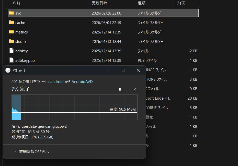
Task: Sort by 名前 column header
Action: (x=16, y=3)
